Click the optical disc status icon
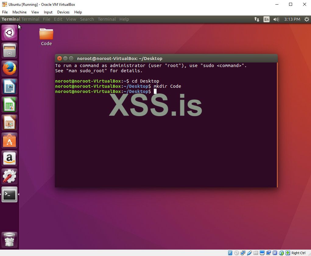 click(x=236, y=253)
